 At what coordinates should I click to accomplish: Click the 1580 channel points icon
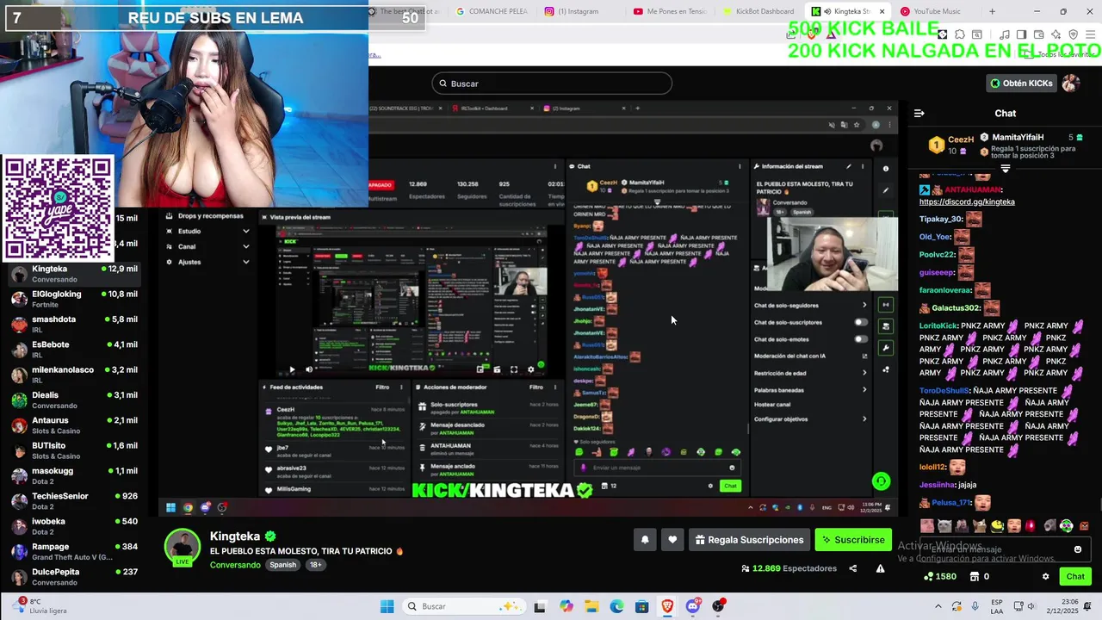[x=929, y=577]
